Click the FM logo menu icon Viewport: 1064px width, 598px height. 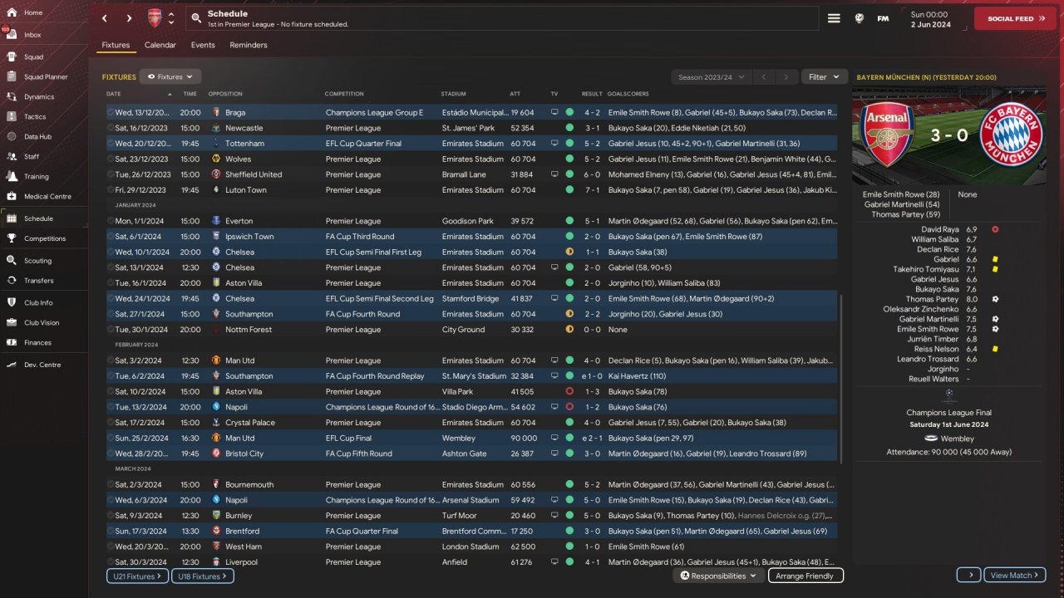tap(883, 18)
